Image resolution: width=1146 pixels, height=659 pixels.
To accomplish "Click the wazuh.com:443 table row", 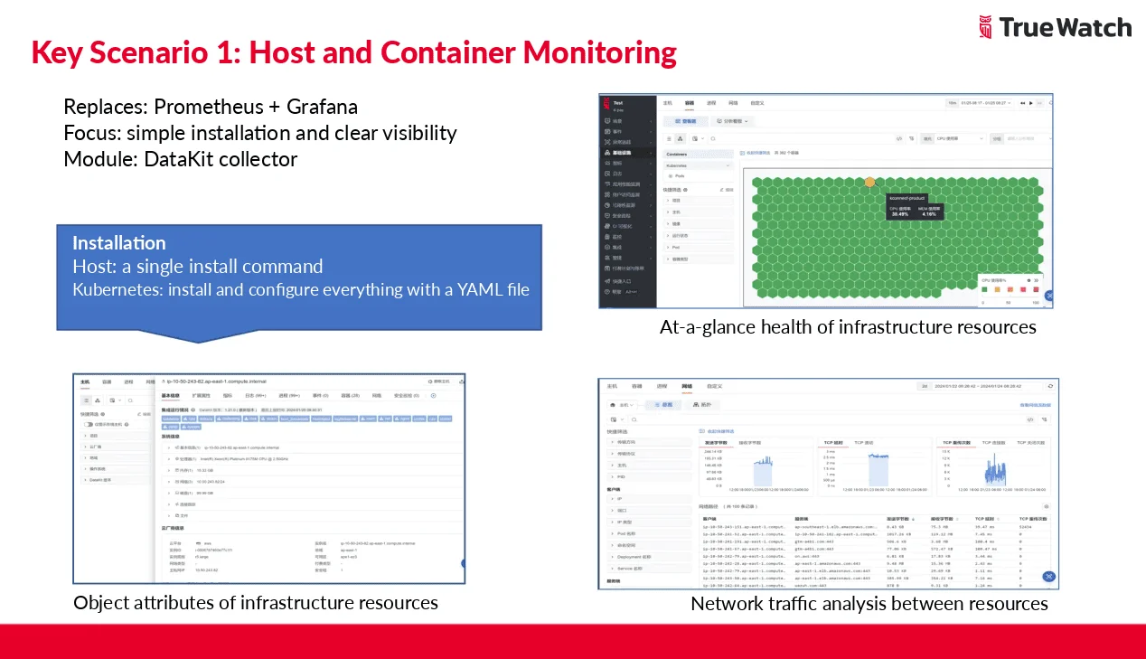I will coord(875,586).
